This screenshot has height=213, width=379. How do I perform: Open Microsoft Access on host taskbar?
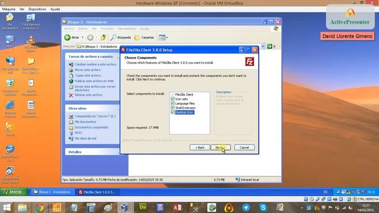(x=177, y=208)
